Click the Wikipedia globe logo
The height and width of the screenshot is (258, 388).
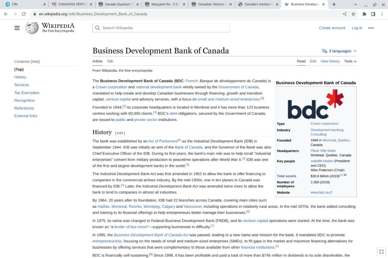[32, 28]
